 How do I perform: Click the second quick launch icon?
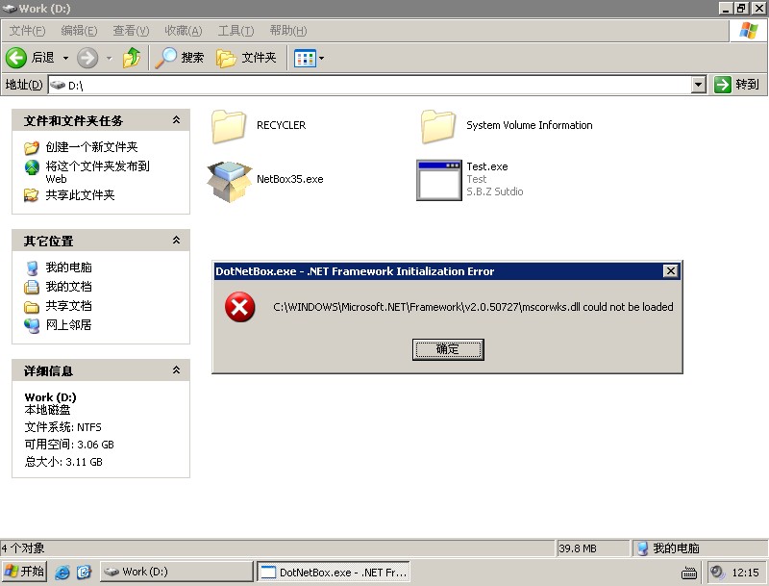tap(84, 572)
